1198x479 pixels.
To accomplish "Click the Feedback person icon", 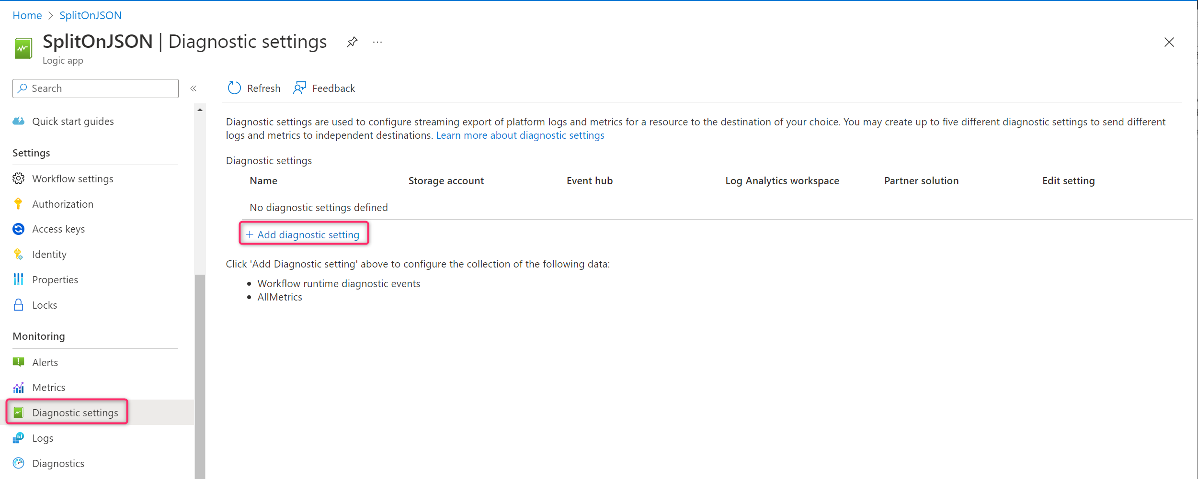I will coord(299,88).
